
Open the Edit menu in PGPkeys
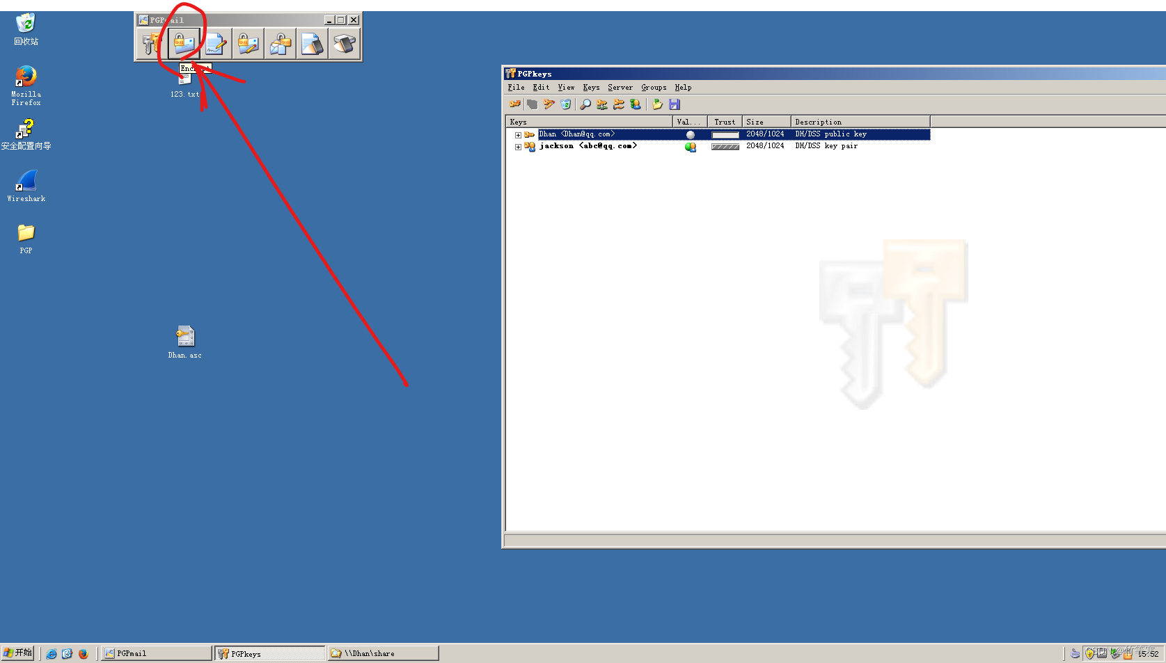click(541, 88)
